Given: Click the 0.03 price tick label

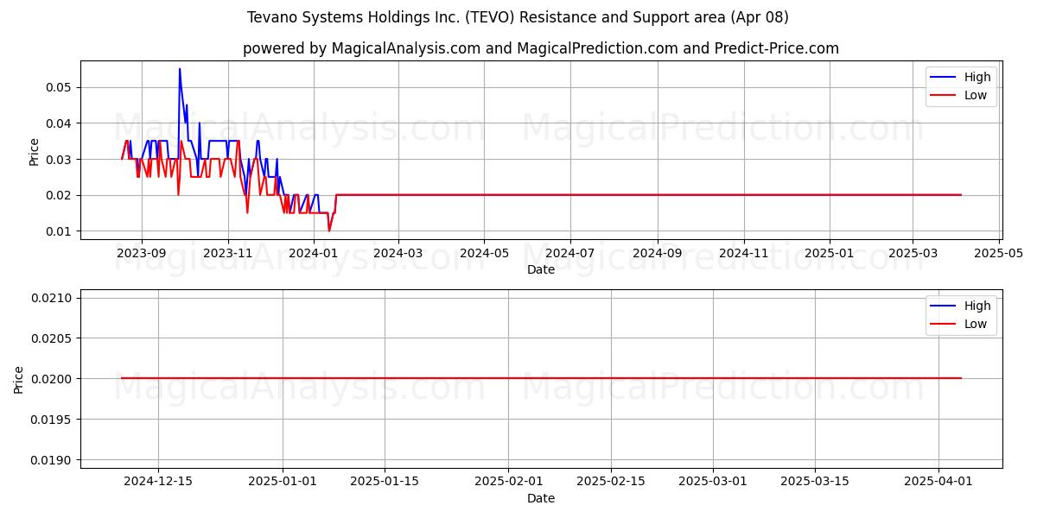Looking at the screenshot, I should click(59, 160).
